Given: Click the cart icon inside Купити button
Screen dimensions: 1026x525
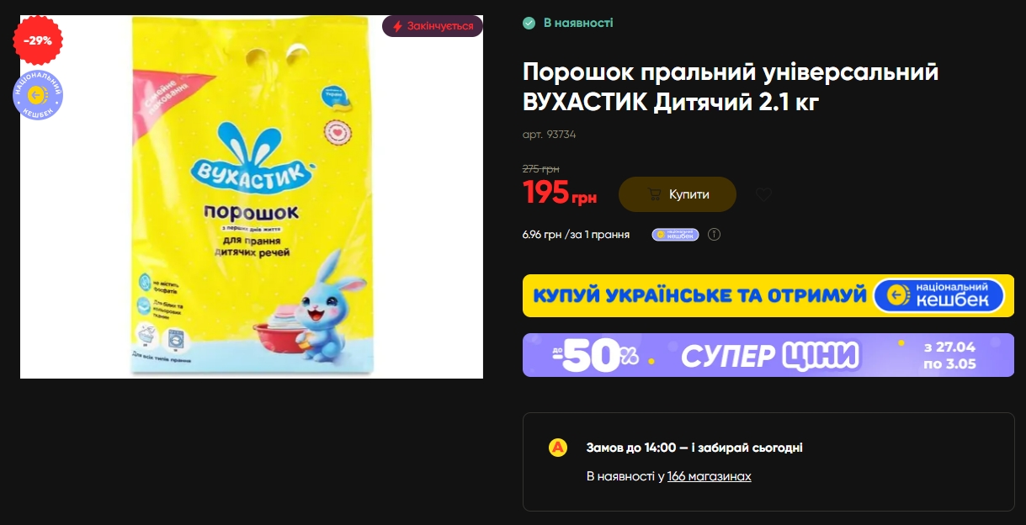Looking at the screenshot, I should (x=654, y=194).
